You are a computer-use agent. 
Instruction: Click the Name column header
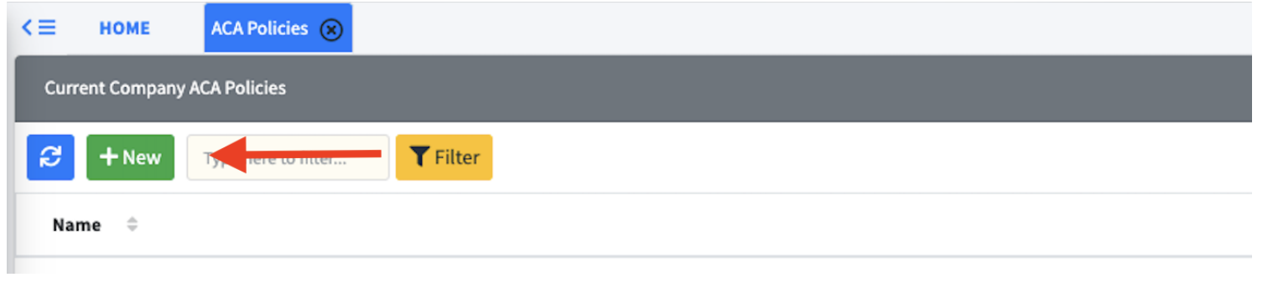coord(77,225)
